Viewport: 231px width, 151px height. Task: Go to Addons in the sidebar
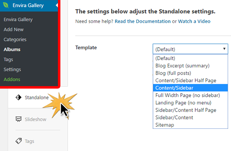(12, 79)
